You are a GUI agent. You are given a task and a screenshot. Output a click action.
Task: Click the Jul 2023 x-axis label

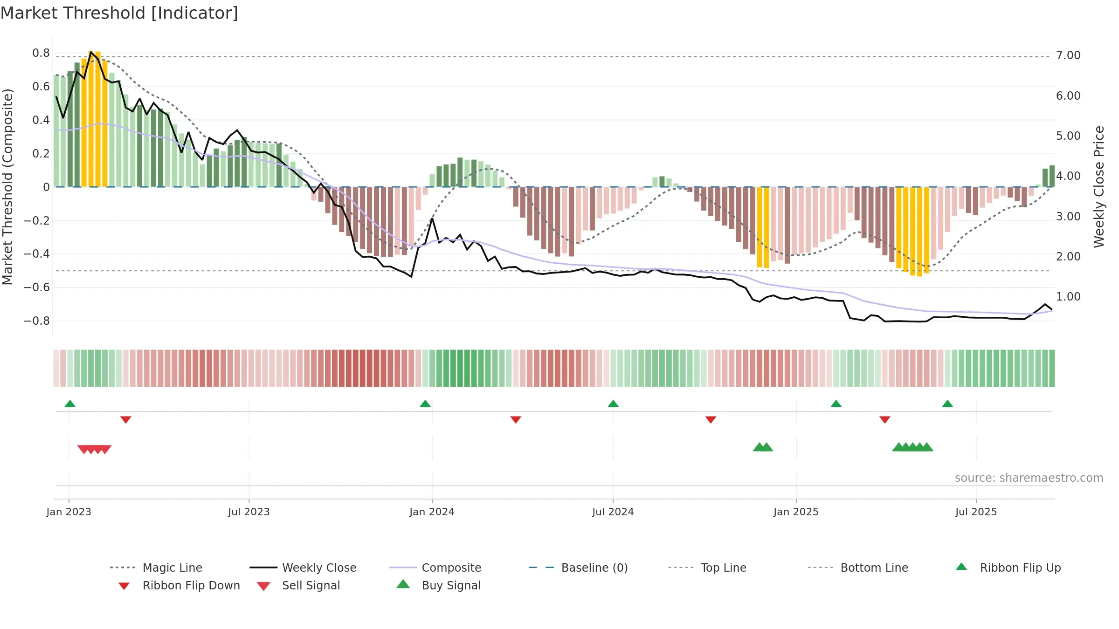point(249,512)
